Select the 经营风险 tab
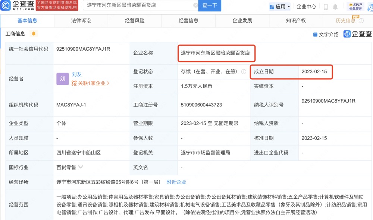The height and width of the screenshot is (220, 373). 134,20
